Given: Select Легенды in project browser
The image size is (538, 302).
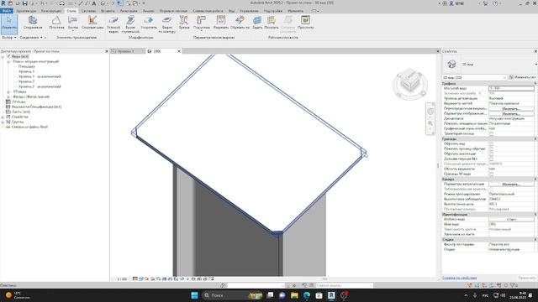Looking at the screenshot, I should (18, 102).
